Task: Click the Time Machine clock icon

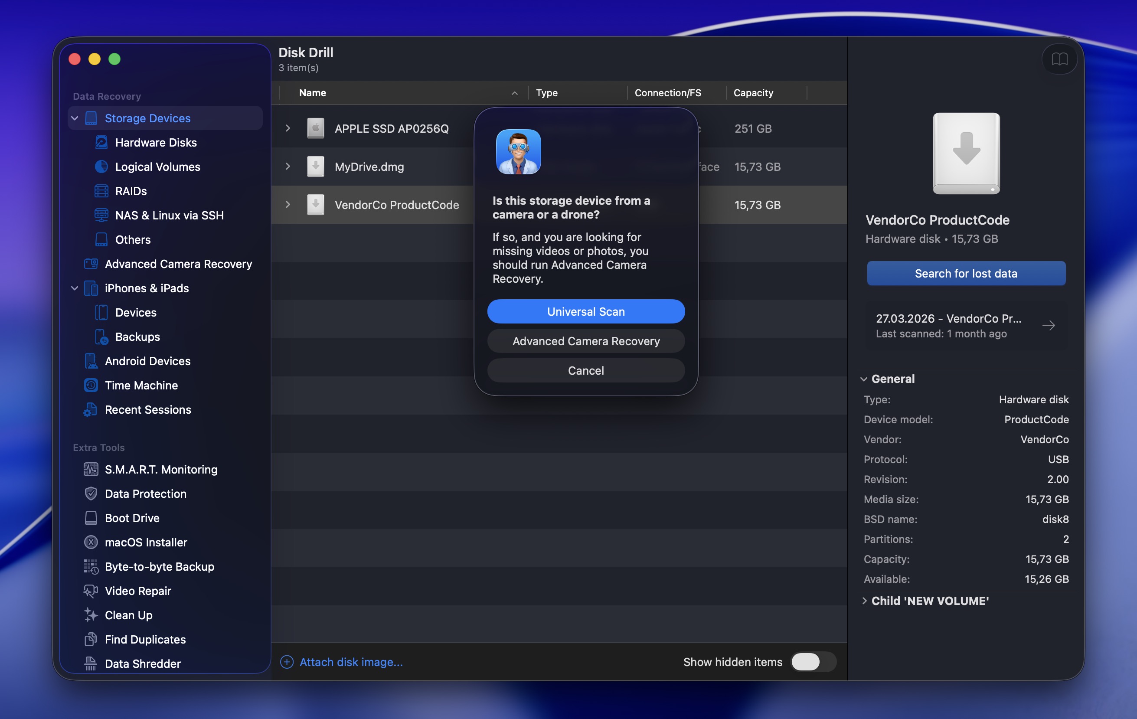Action: click(91, 385)
